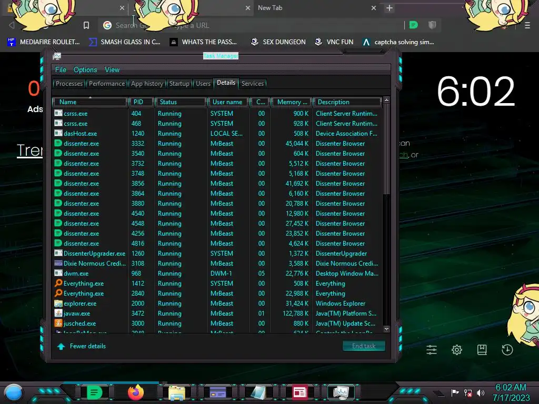Click the Task Manager scrollbar up arrow

pos(386,100)
